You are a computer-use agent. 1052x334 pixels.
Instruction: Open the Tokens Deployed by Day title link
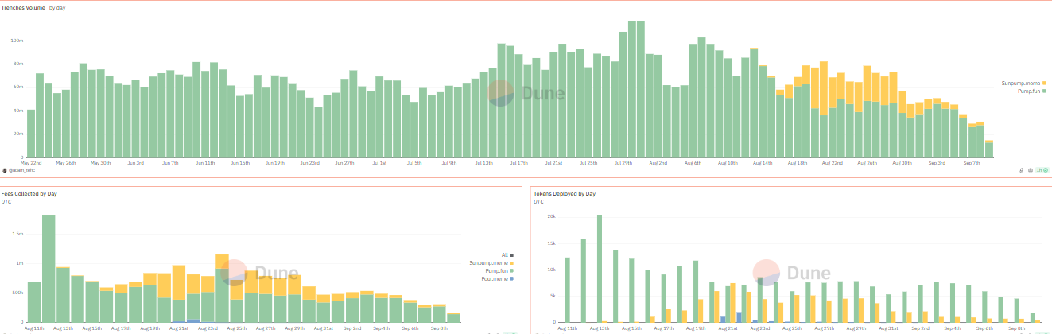click(x=565, y=193)
